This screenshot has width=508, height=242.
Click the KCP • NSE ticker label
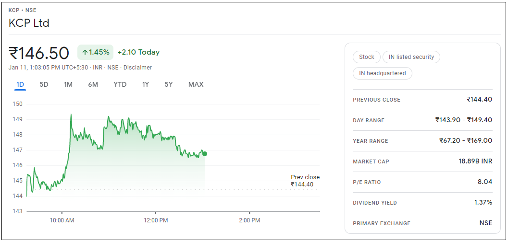click(23, 11)
